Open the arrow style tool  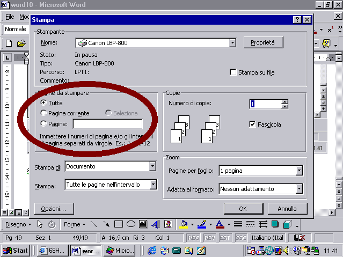pyautogui.click(x=262, y=224)
